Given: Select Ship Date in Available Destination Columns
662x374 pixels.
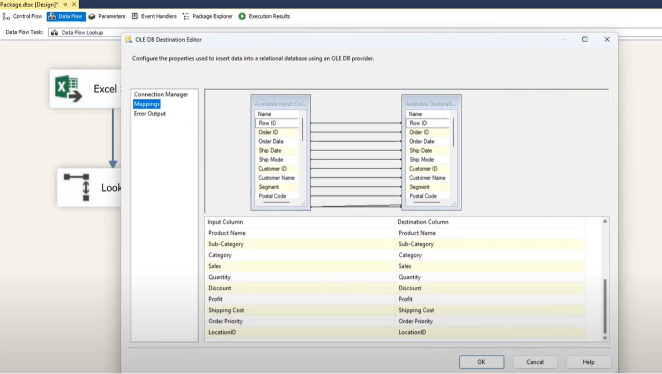Looking at the screenshot, I should (x=420, y=150).
